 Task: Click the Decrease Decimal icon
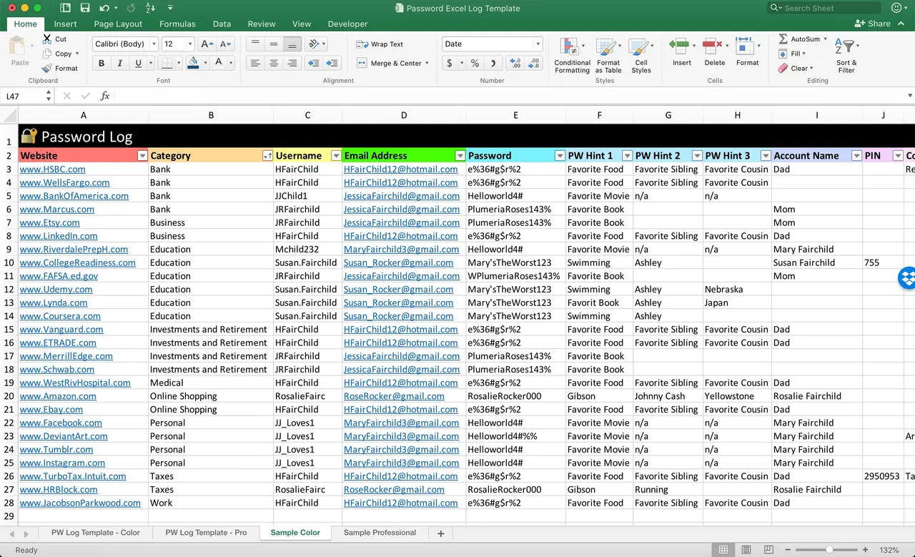coord(534,64)
